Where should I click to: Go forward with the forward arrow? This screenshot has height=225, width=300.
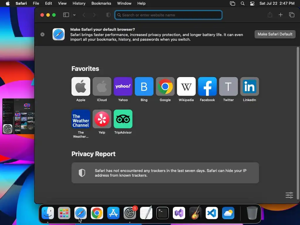pyautogui.click(x=94, y=15)
